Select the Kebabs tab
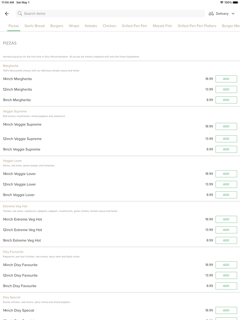This screenshot has width=240, height=320. (91, 26)
